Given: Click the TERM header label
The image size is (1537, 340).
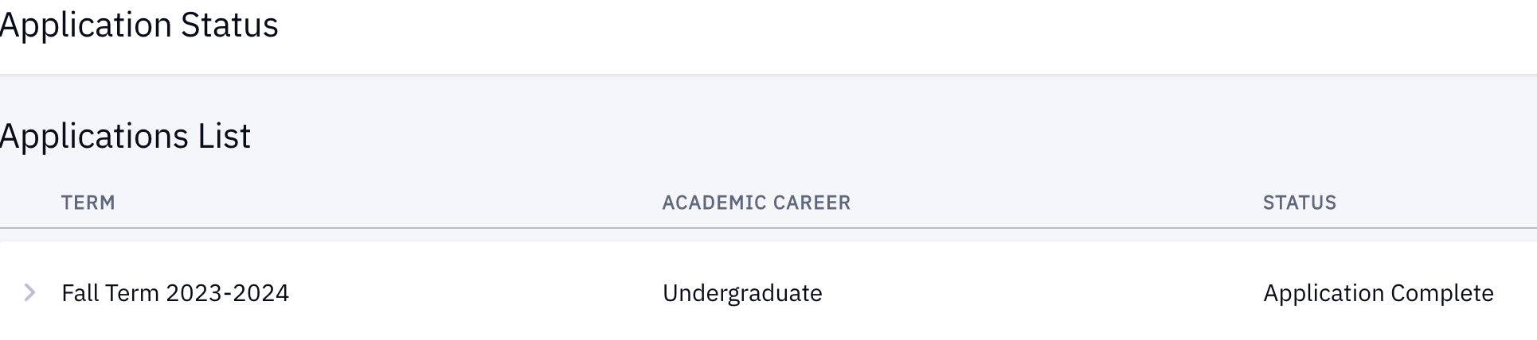Looking at the screenshot, I should (x=88, y=203).
